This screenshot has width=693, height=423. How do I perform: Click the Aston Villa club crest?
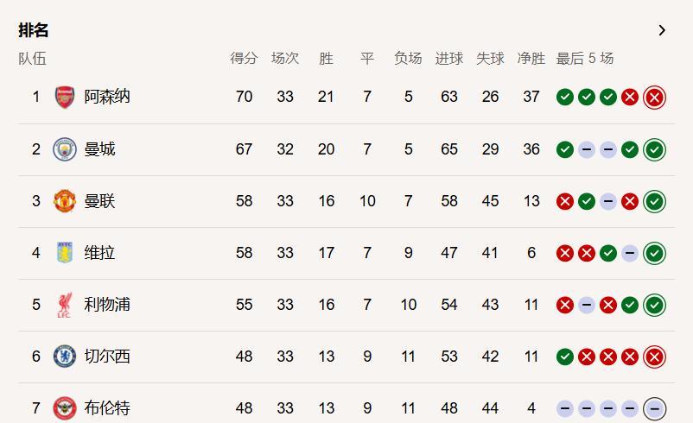coord(65,253)
